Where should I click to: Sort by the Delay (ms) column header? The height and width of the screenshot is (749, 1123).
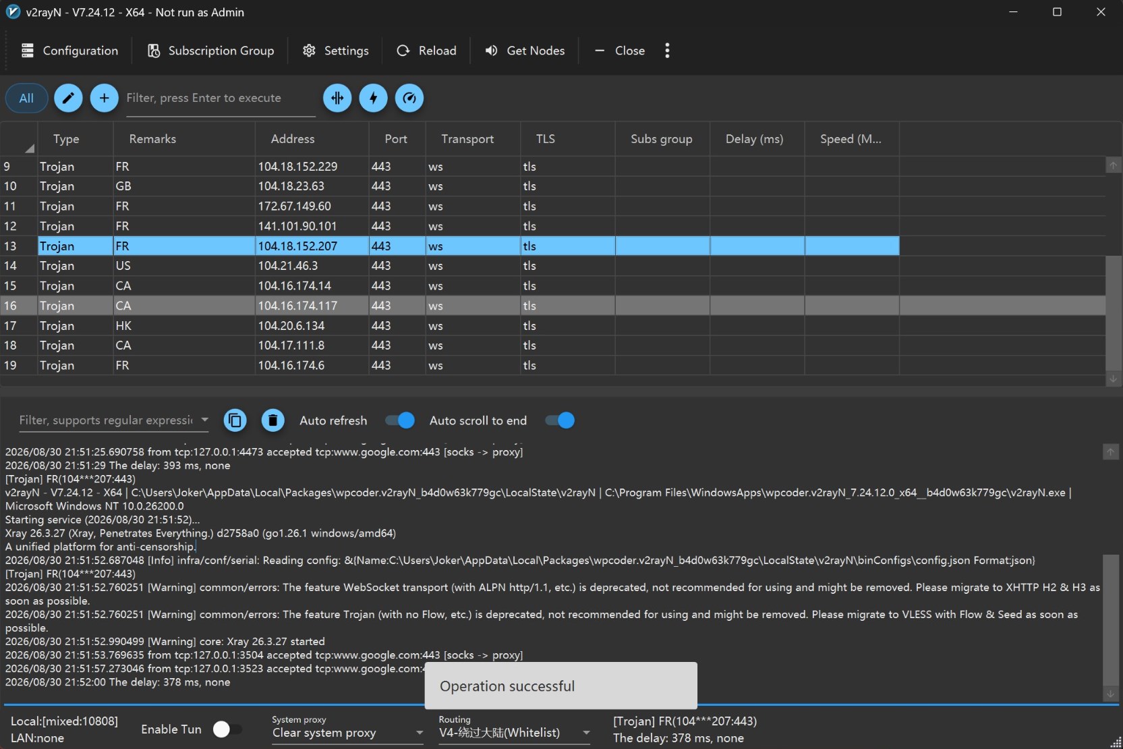[757, 139]
